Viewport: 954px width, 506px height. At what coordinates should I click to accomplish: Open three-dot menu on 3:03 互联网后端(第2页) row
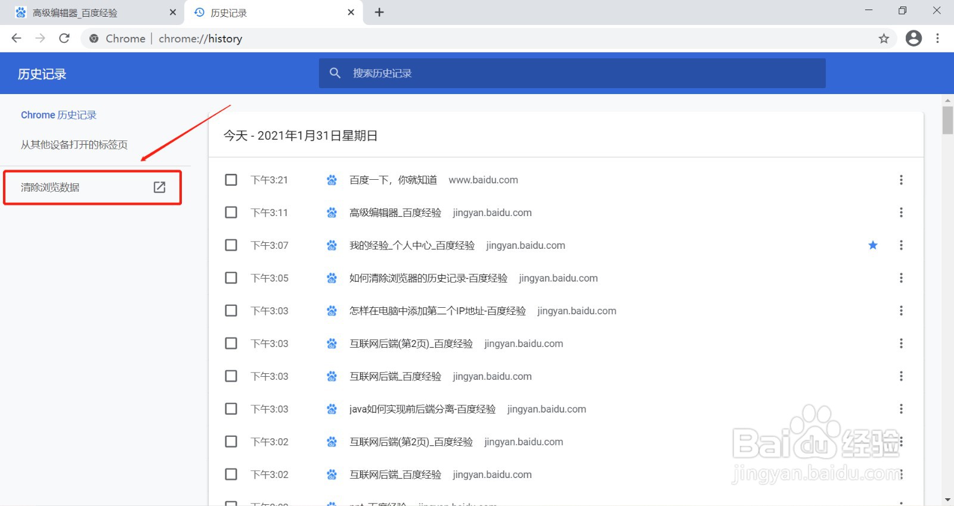click(x=901, y=343)
